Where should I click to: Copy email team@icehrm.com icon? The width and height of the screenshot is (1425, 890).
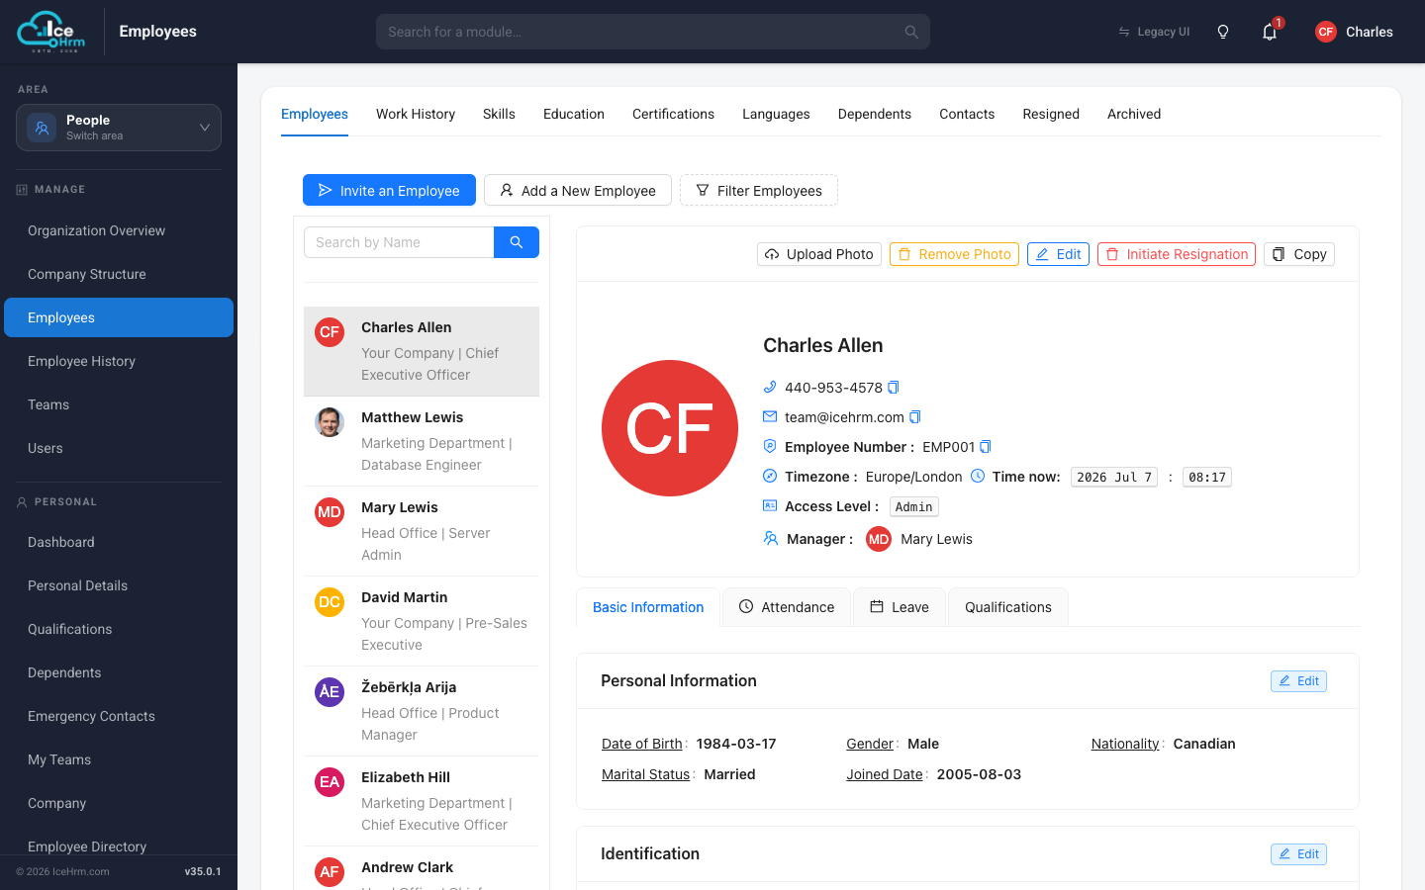coord(915,417)
